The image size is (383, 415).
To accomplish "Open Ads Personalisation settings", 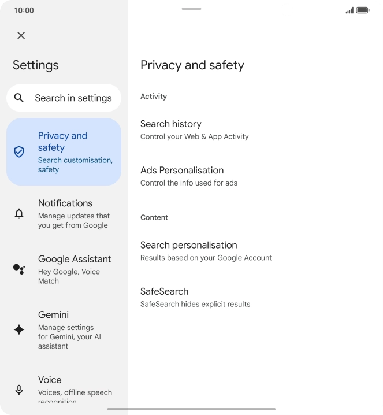I will pos(188,176).
